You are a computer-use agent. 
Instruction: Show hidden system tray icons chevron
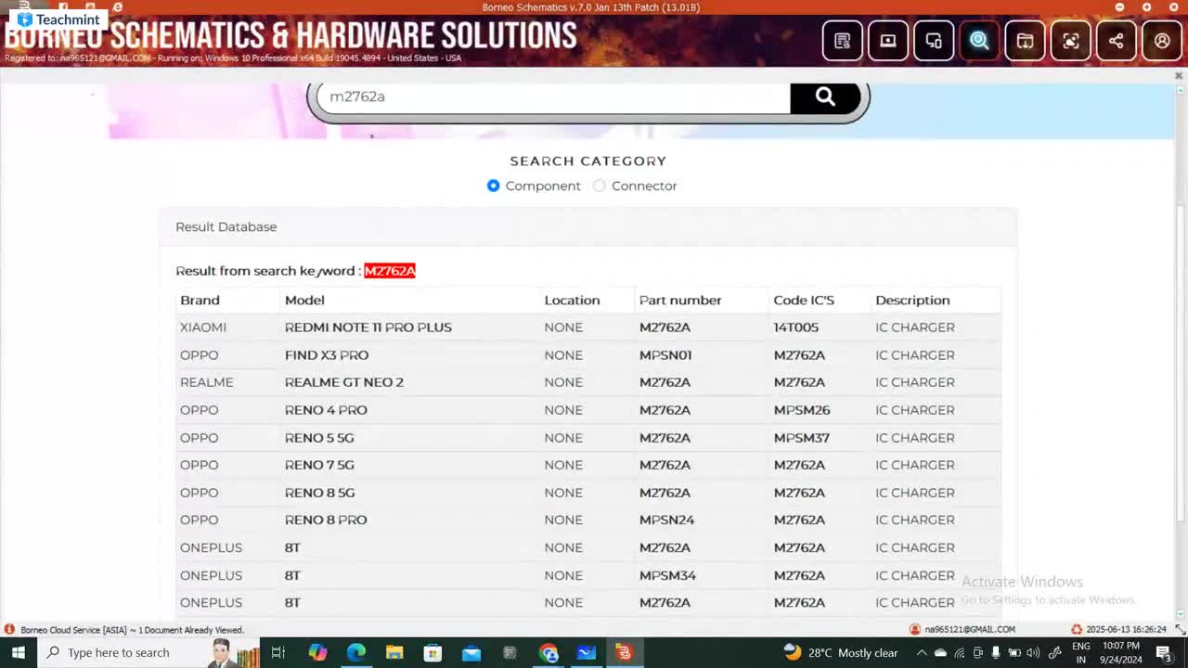pyautogui.click(x=921, y=653)
